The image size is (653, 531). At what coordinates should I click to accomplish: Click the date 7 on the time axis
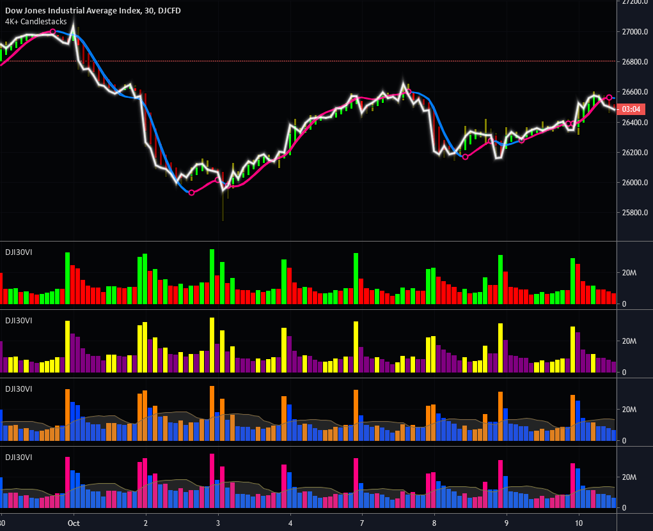(362, 523)
